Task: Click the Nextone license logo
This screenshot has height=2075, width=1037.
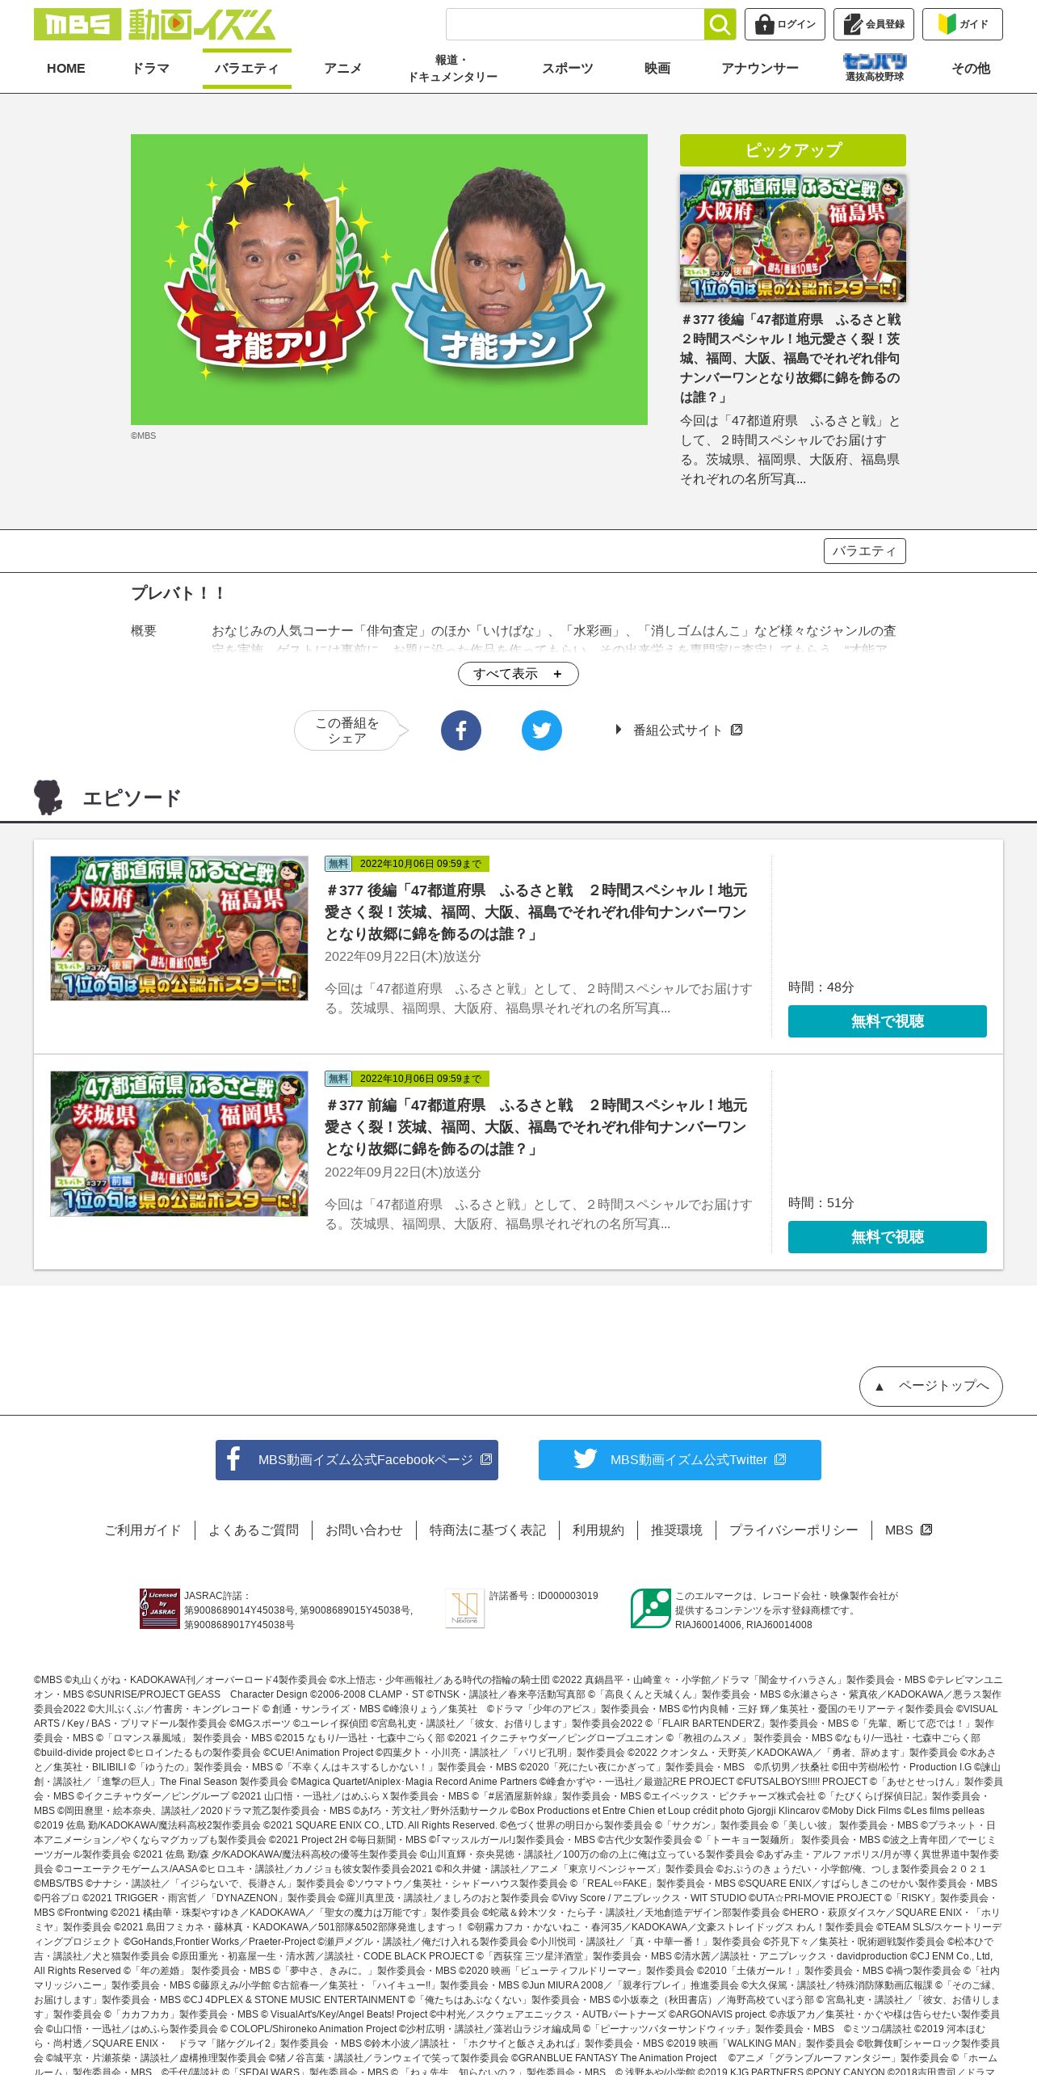Action: coord(465,1609)
